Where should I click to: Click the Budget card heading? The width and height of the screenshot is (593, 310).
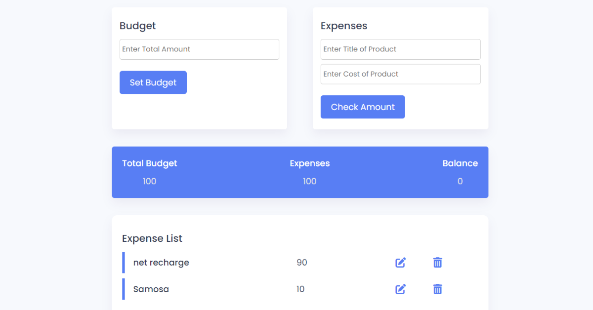click(x=137, y=26)
